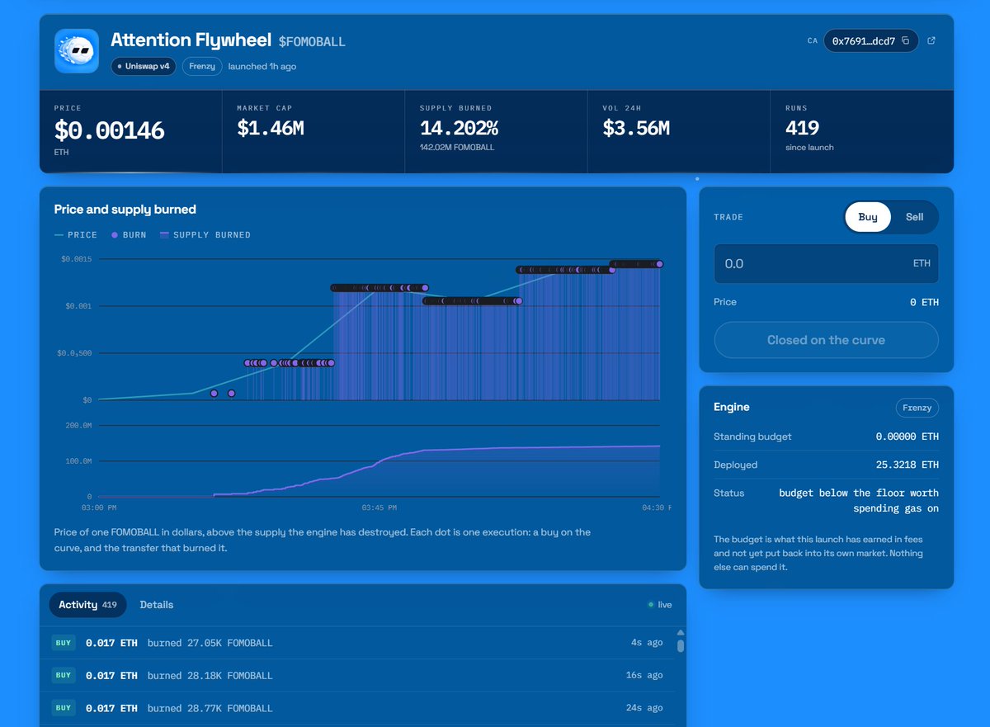Click the BUY tag on the 16s ago row

tap(64, 675)
